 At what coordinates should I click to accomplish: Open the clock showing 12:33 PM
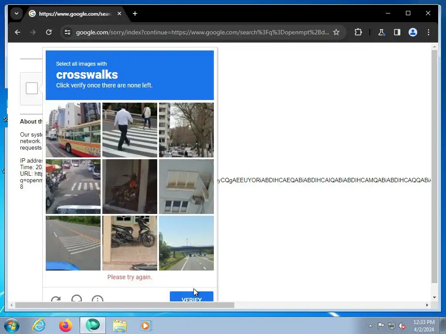click(x=424, y=326)
